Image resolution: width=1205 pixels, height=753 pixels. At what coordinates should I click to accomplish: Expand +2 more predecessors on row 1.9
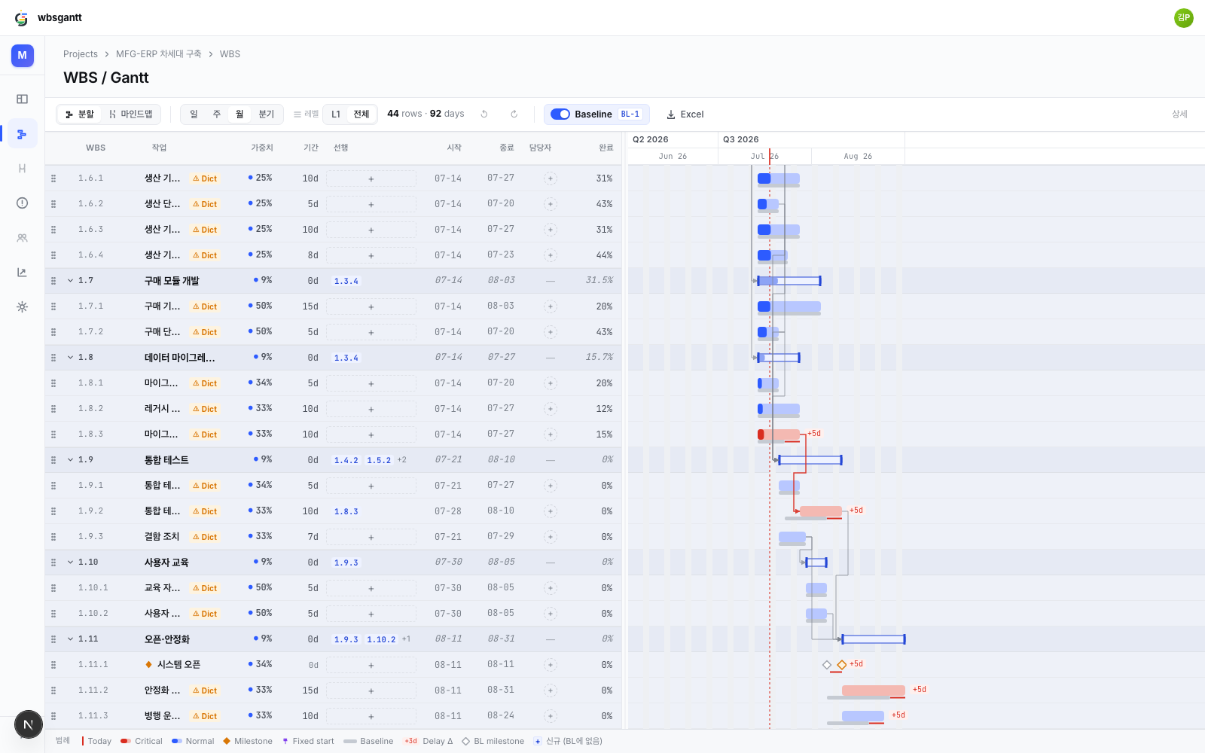click(402, 460)
